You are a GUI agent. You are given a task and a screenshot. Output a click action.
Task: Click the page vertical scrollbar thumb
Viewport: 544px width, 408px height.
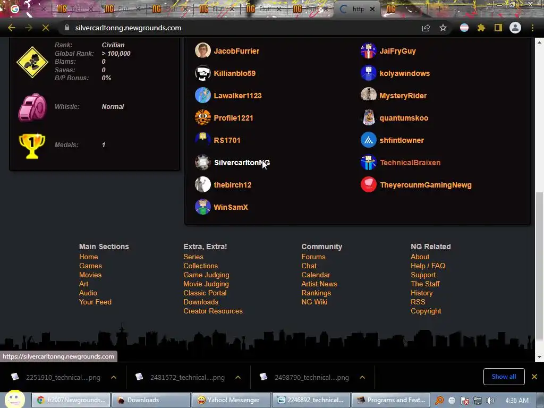tap(539, 266)
